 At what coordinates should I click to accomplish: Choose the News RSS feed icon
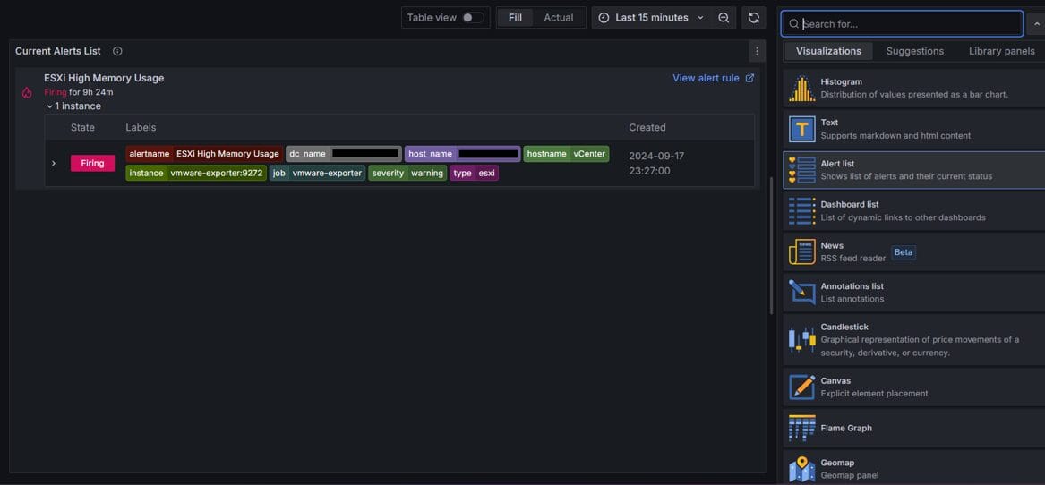(801, 251)
